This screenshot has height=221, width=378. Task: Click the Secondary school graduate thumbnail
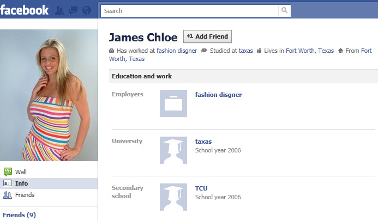tap(173, 197)
